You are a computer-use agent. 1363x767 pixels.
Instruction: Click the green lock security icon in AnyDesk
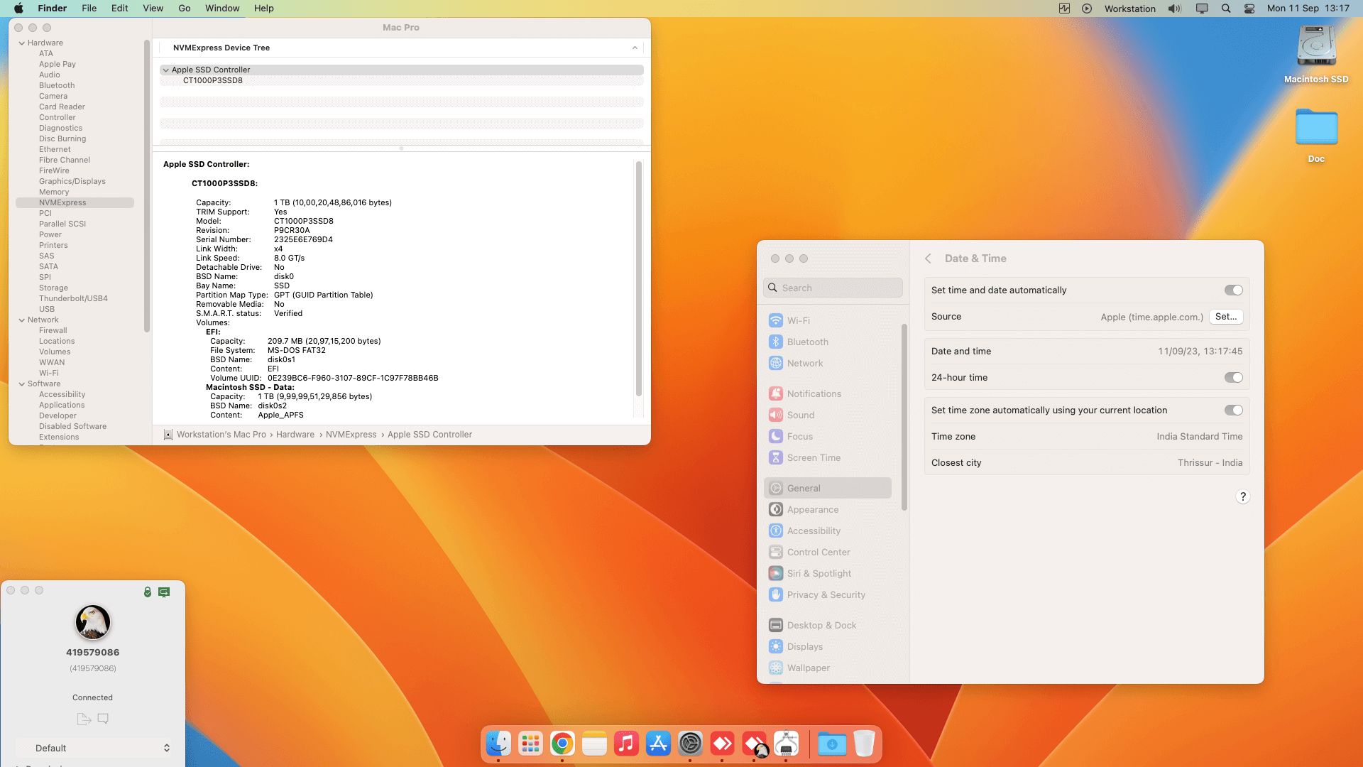pyautogui.click(x=148, y=592)
